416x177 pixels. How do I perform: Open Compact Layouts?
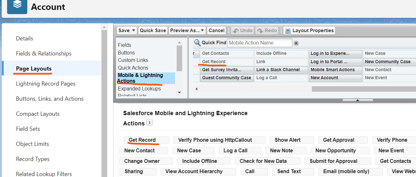tap(38, 114)
